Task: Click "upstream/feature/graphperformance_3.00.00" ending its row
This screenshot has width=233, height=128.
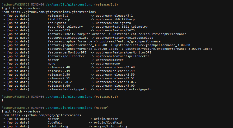Action: 152,45
